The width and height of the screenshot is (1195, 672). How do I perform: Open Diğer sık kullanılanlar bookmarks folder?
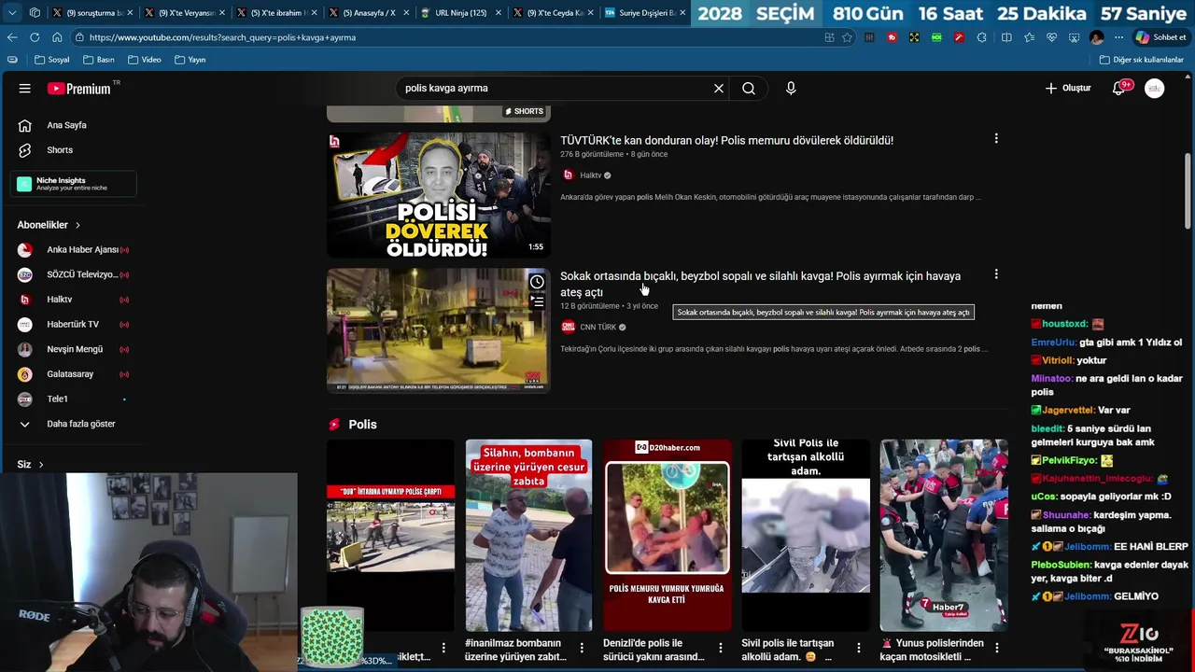coord(1141,60)
